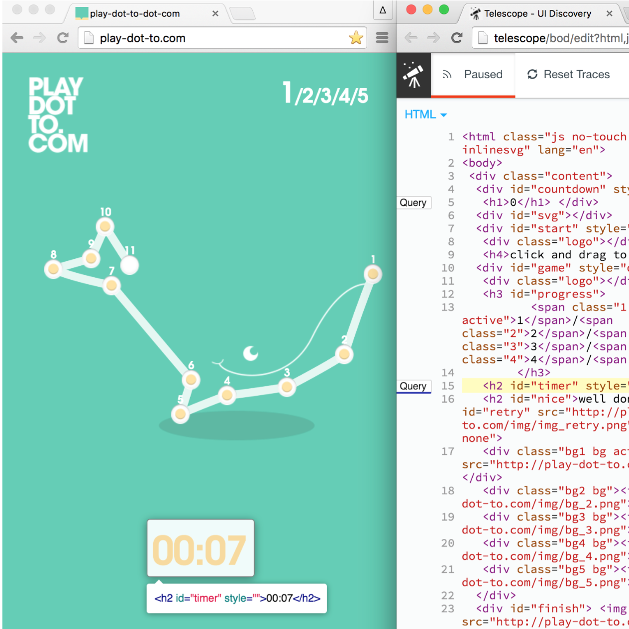This screenshot has height=629, width=629.
Task: Click the h2 timer tooltip text
Action: (237, 598)
